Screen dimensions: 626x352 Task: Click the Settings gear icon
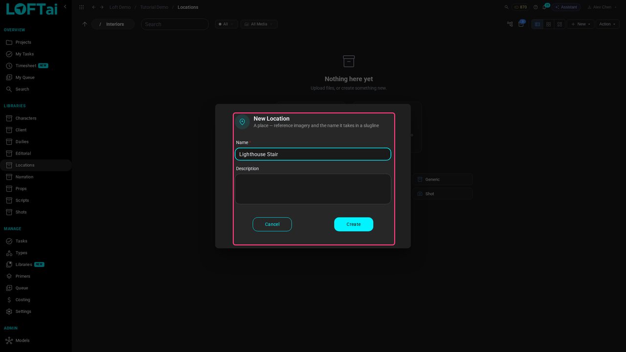(9, 311)
